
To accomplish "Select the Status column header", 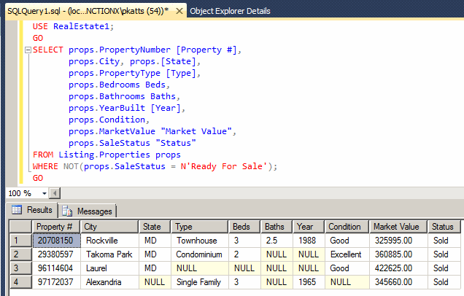I will 444,227.
